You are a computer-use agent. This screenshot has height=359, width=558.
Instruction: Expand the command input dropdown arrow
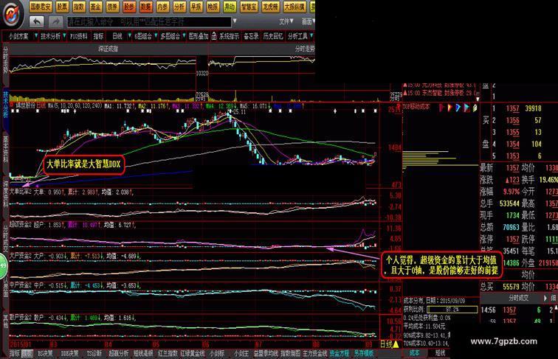coord(235,21)
